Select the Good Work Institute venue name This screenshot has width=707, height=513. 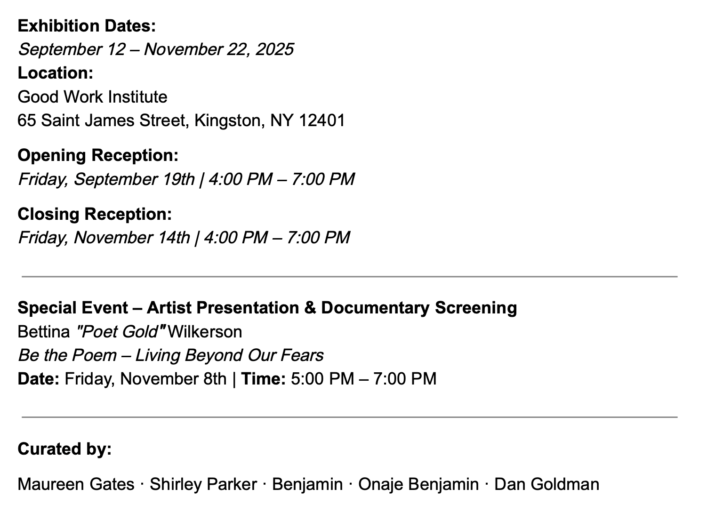pyautogui.click(x=92, y=97)
